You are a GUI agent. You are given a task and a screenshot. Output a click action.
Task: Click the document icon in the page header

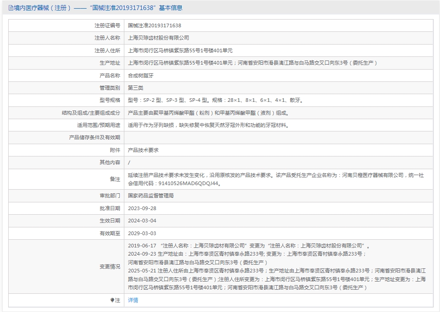(10, 8)
